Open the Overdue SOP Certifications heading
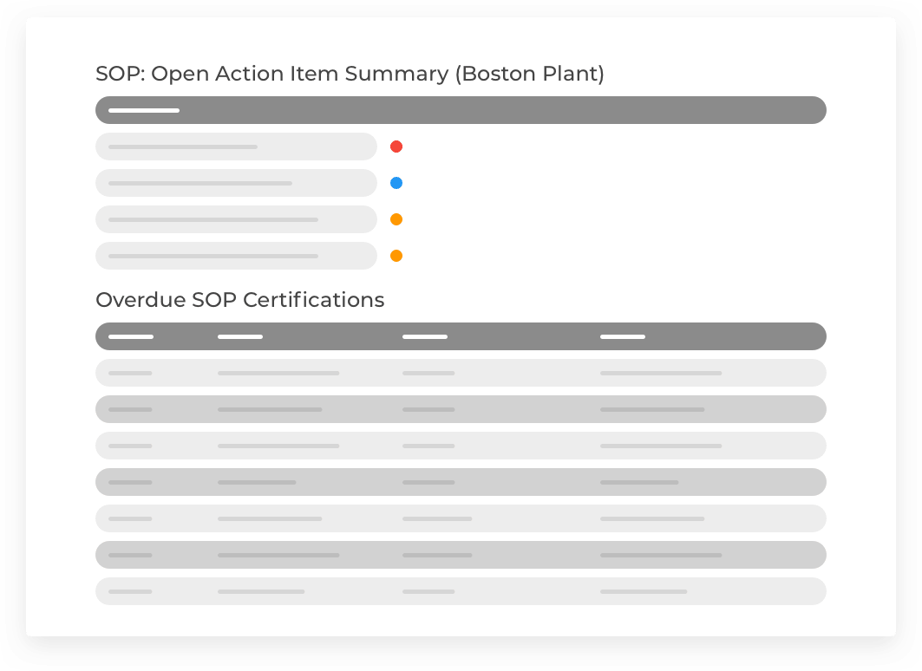The height and width of the screenshot is (671, 922). tap(239, 300)
